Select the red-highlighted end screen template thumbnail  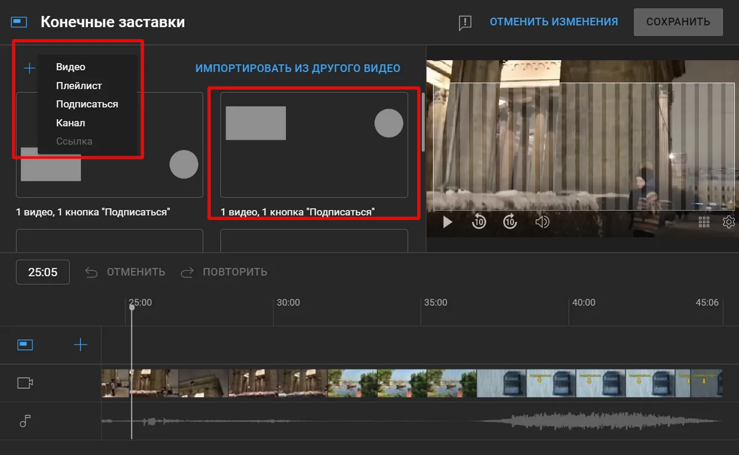314,145
